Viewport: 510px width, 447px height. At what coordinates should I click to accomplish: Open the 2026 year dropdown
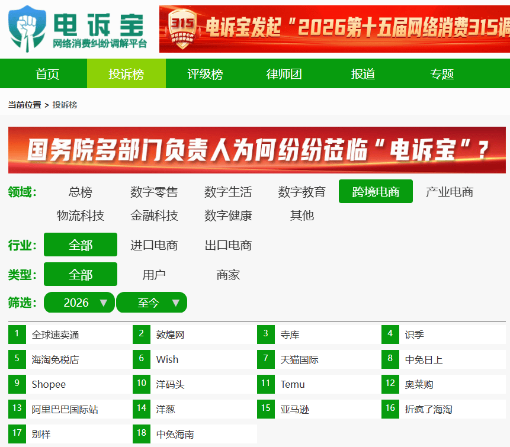point(79,303)
